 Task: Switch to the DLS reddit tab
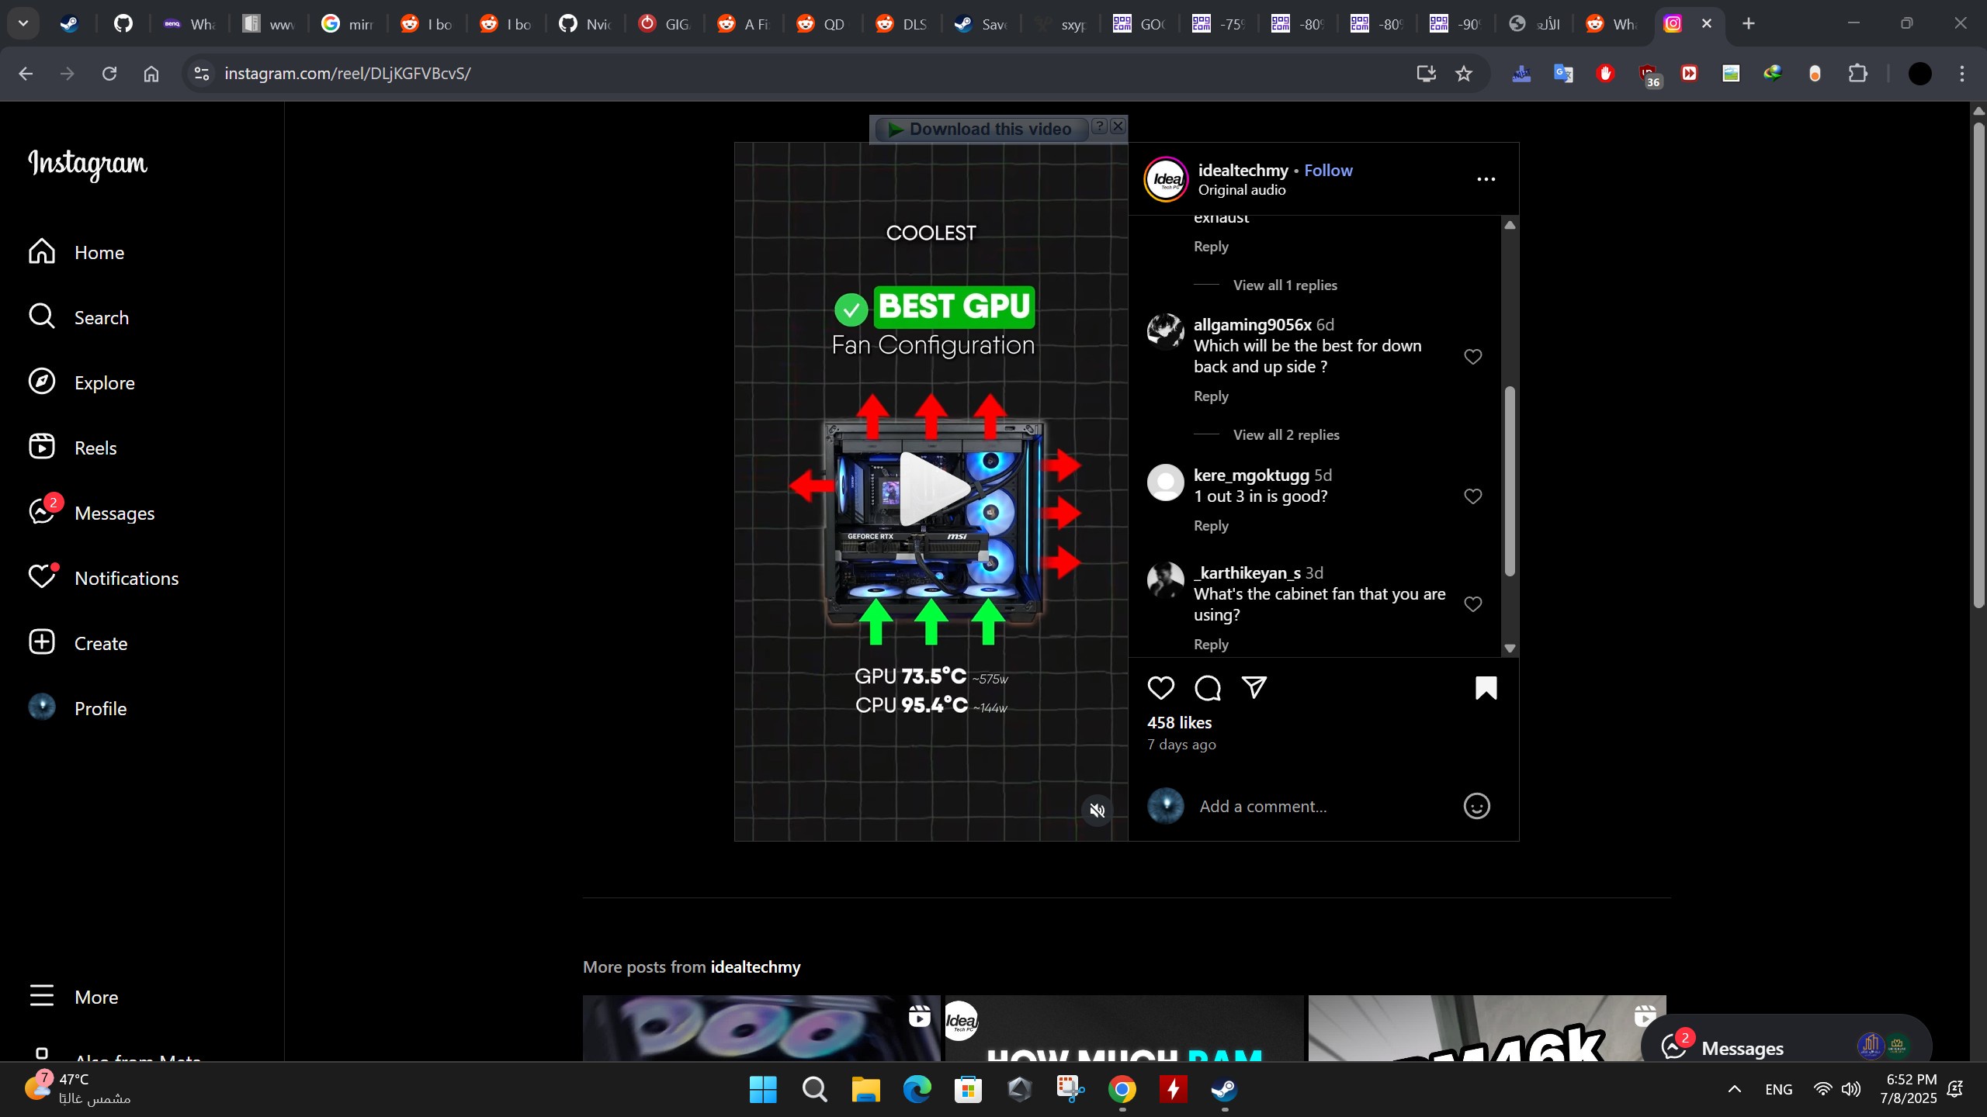tap(901, 24)
